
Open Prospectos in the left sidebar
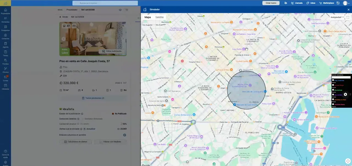pyautogui.click(x=5, y=28)
